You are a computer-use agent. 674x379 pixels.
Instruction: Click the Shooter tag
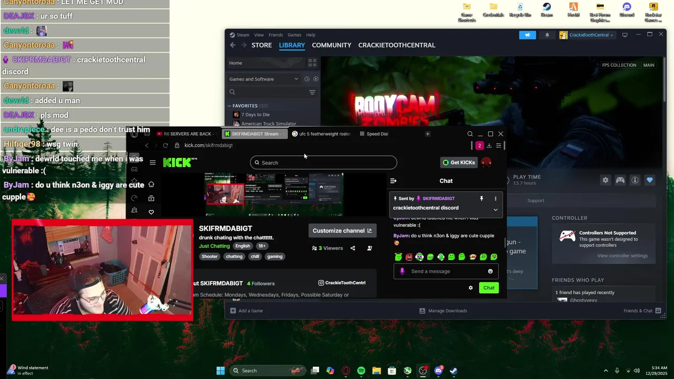click(x=210, y=257)
